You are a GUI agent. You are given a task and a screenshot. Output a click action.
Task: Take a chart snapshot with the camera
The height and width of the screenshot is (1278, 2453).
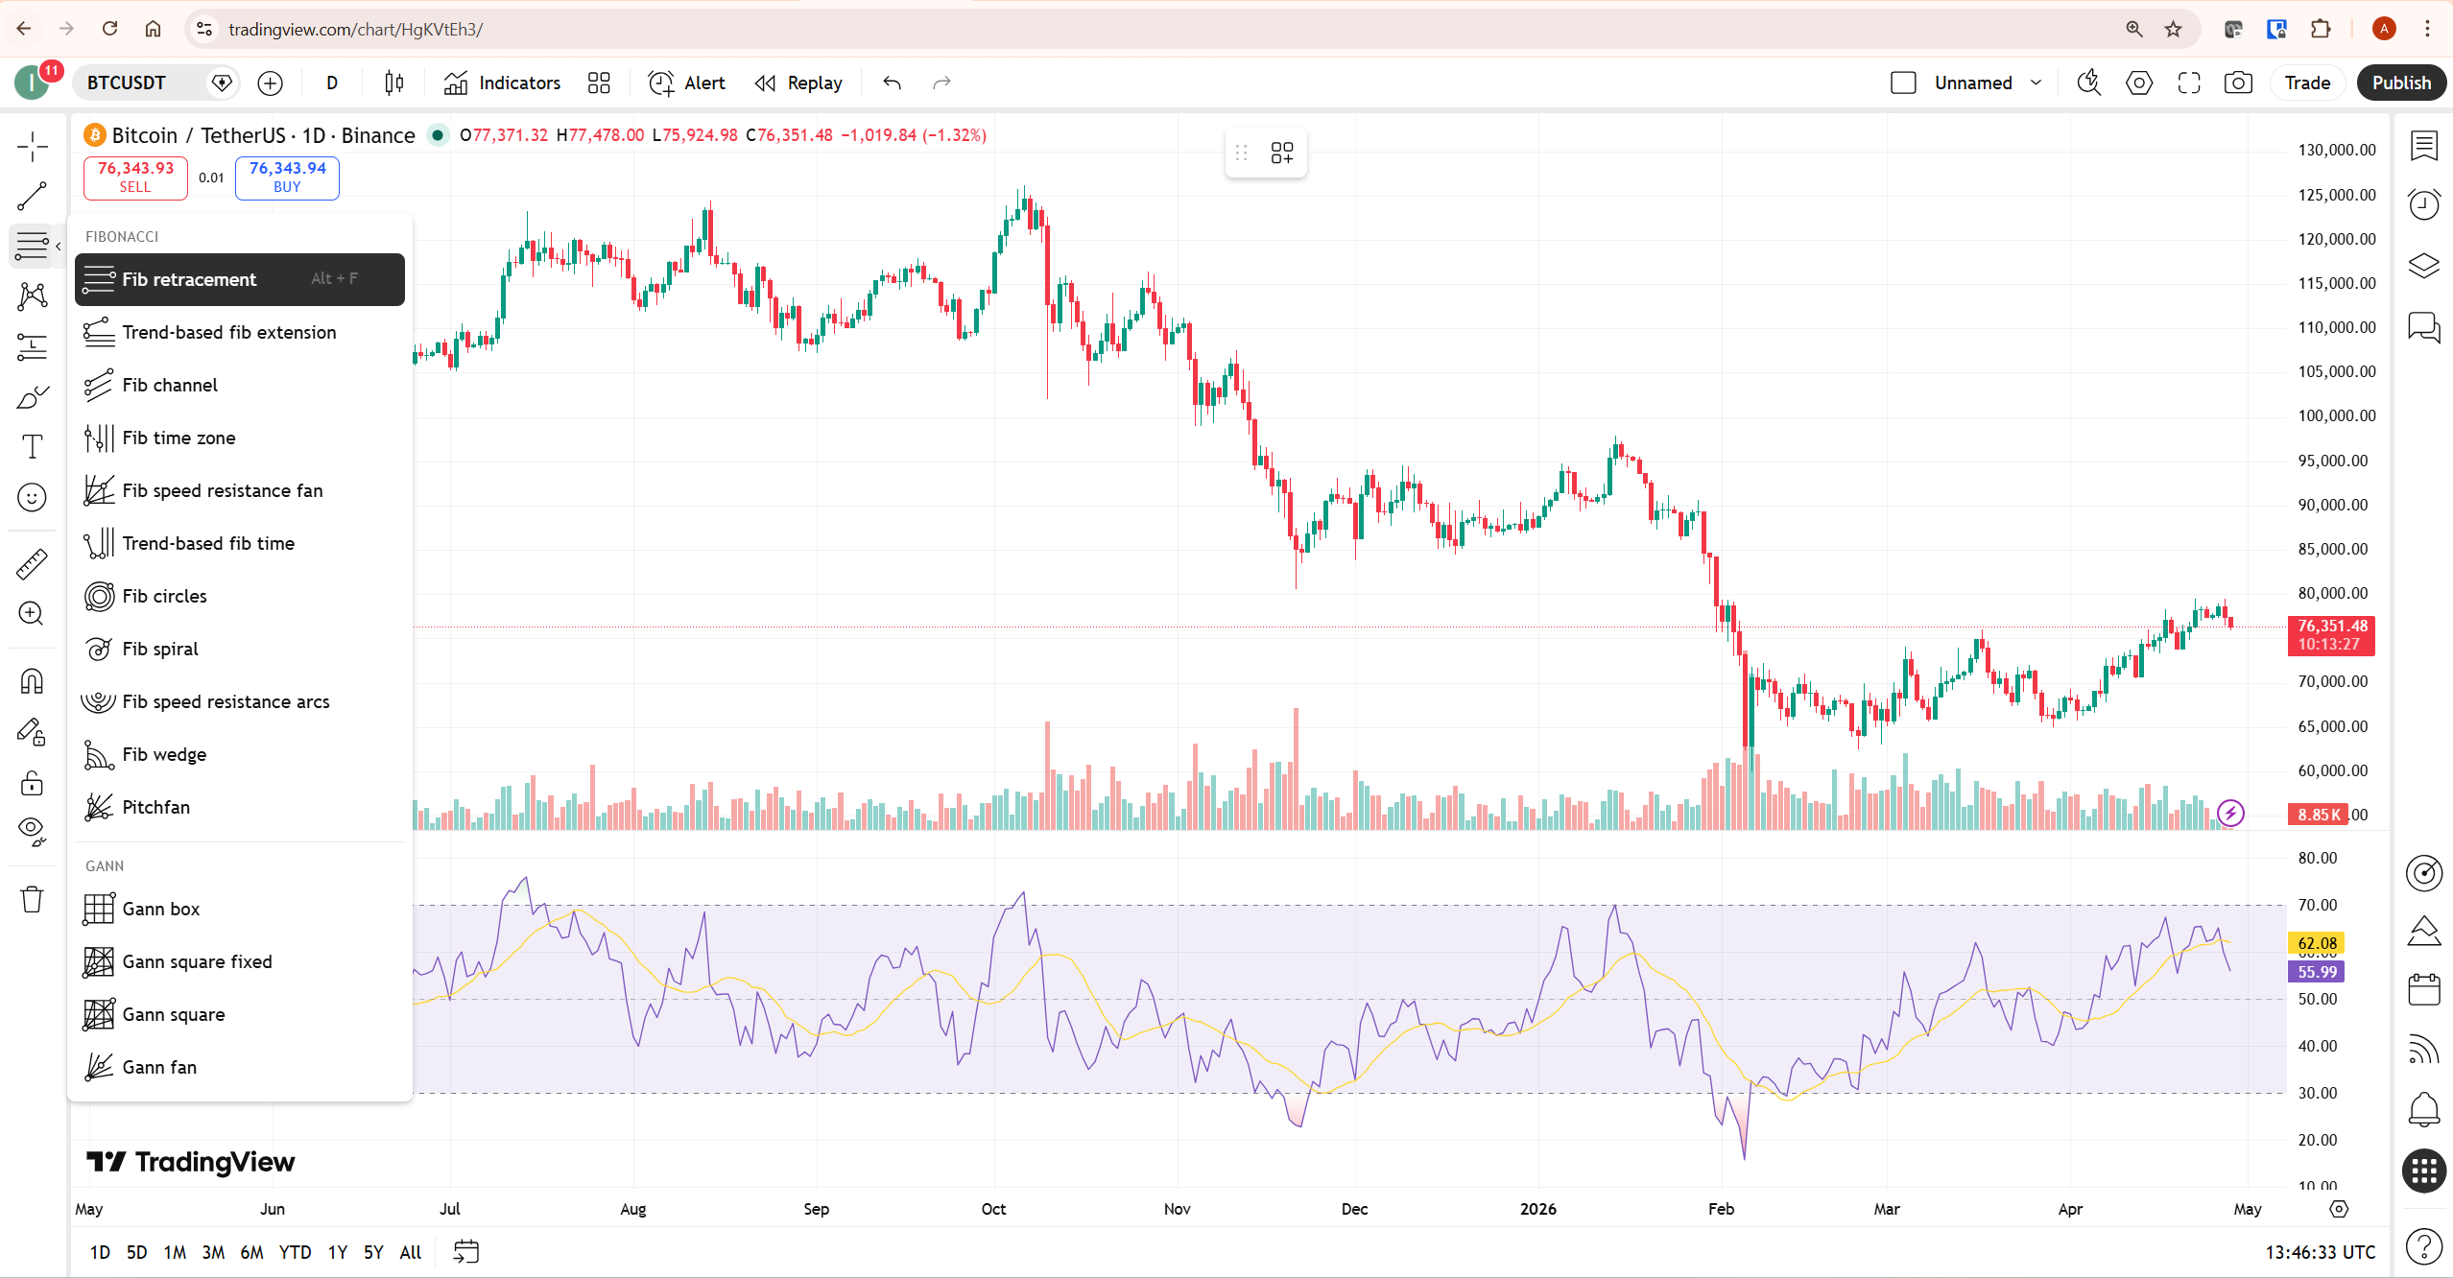pyautogui.click(x=2238, y=83)
